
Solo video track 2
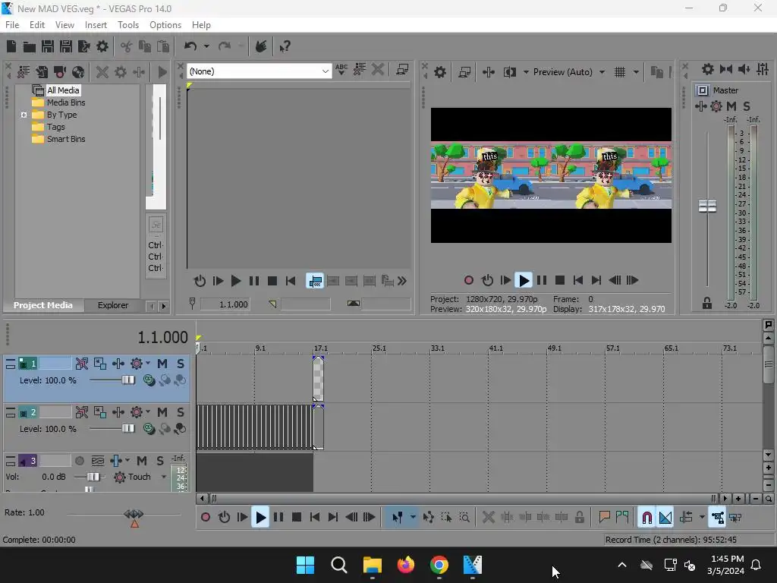181,412
